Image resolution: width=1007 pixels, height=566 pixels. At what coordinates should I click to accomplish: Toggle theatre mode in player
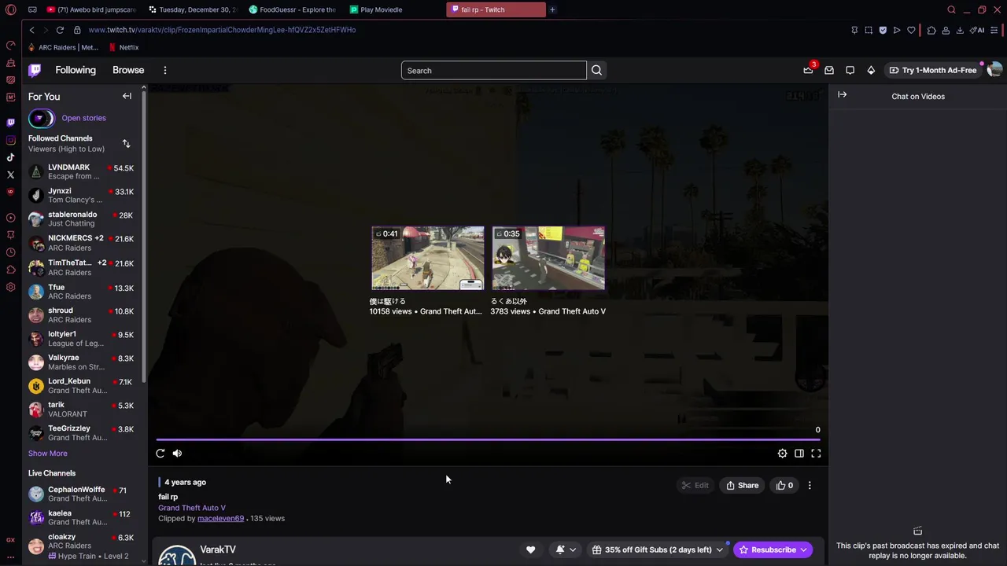tap(799, 453)
